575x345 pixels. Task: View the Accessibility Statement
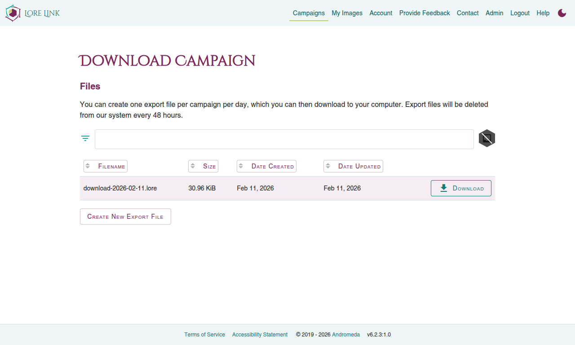click(x=260, y=334)
